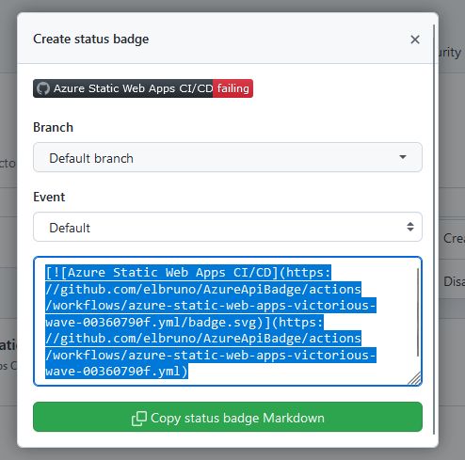
Task: Click the Azure Static Web Apps badge text
Action: [x=134, y=88]
